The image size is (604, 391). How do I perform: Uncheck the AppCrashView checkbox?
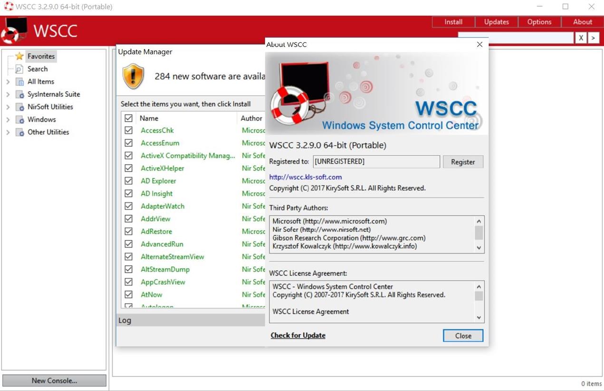tap(128, 282)
